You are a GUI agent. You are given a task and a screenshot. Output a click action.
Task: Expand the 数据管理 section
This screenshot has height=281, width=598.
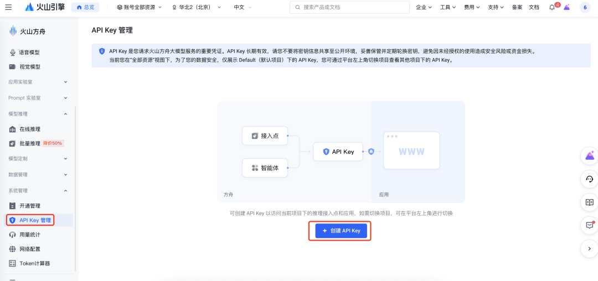(38, 174)
